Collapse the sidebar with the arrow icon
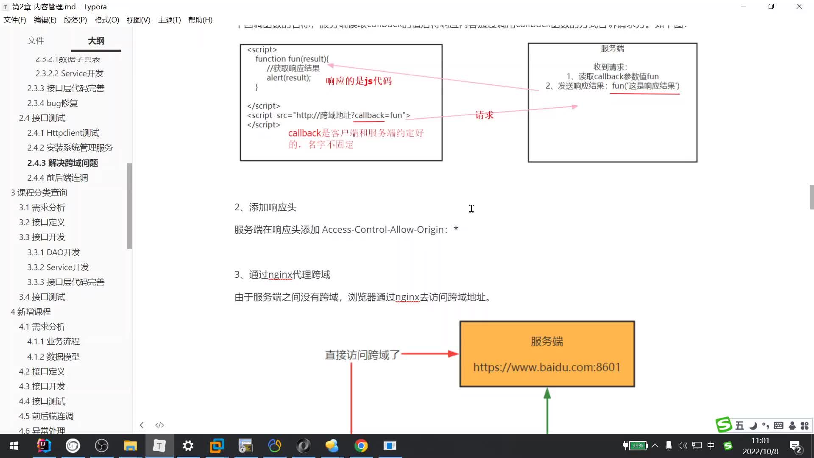 tap(142, 425)
